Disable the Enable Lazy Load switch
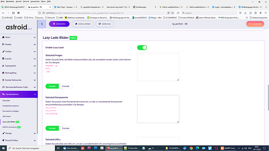The image size is (269, 151). (142, 48)
